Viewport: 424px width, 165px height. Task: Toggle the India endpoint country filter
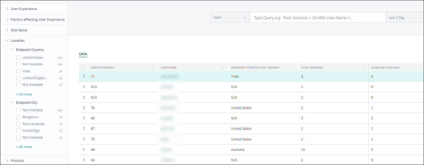pyautogui.click(x=18, y=71)
